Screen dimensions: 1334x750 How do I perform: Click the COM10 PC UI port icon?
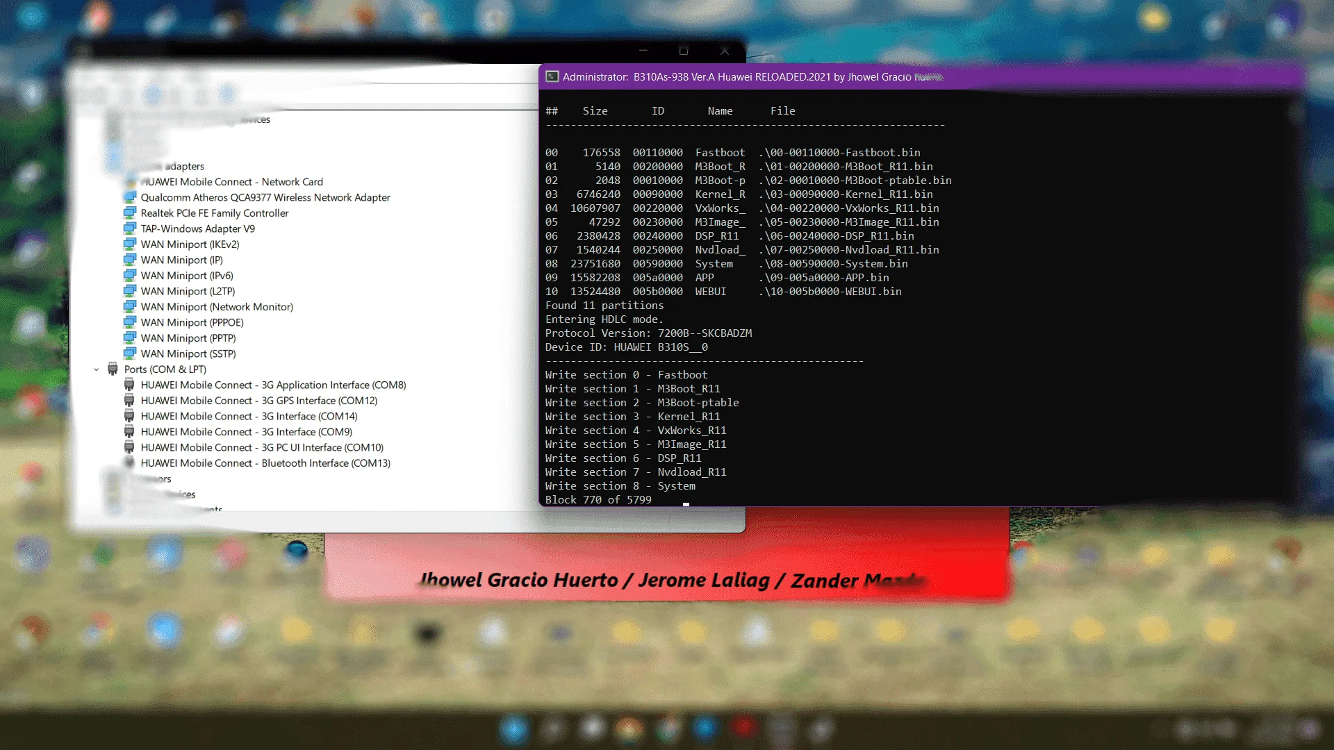coord(129,447)
